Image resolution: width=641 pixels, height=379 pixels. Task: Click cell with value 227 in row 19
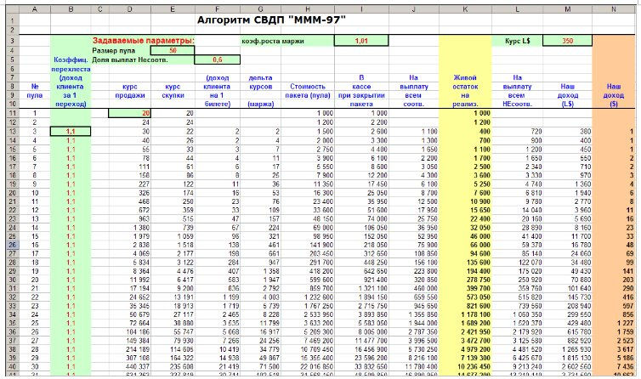[129, 184]
